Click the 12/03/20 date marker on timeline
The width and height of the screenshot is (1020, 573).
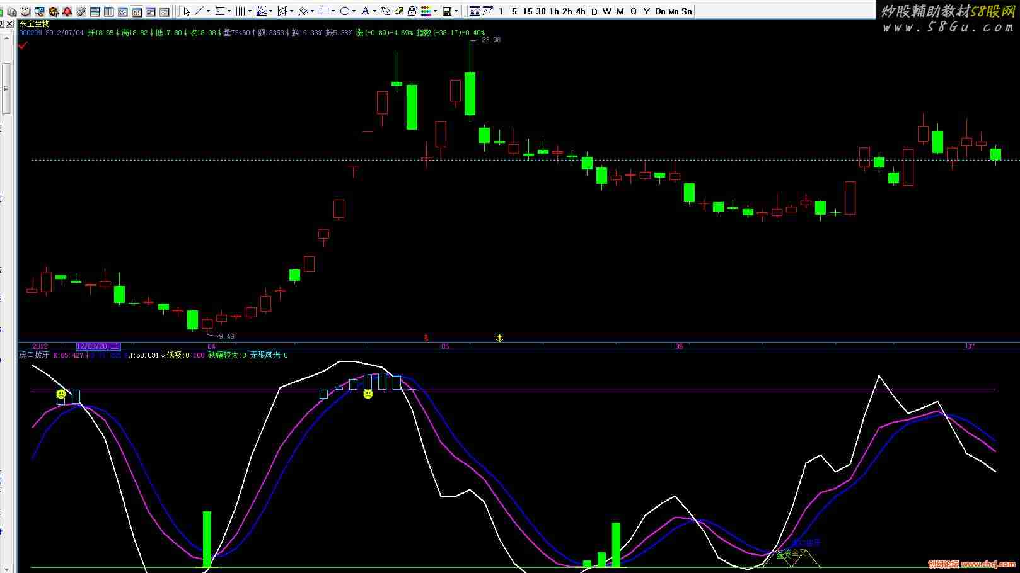[x=97, y=346]
